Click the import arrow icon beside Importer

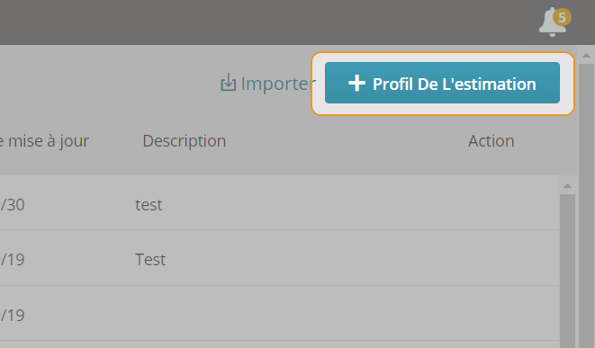(228, 83)
